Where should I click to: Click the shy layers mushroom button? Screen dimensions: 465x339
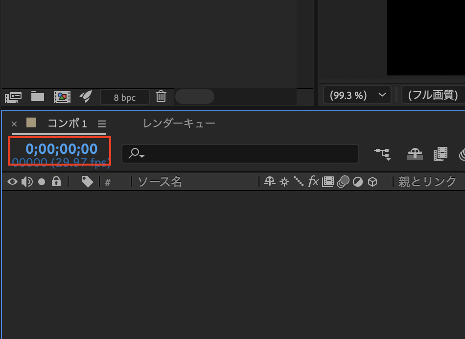pos(415,154)
